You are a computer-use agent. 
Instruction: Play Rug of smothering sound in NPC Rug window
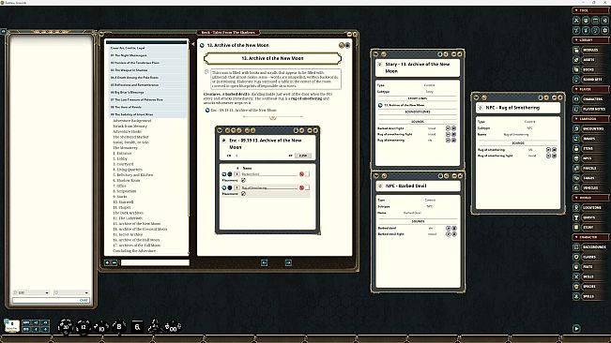coord(548,150)
